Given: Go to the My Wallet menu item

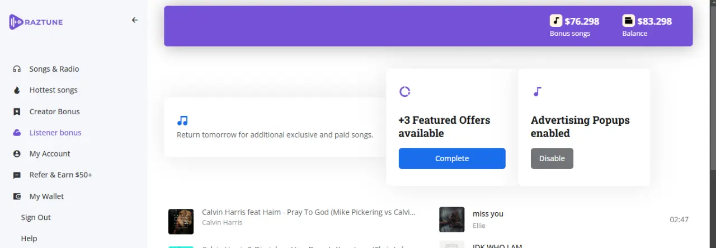Looking at the screenshot, I should point(46,196).
